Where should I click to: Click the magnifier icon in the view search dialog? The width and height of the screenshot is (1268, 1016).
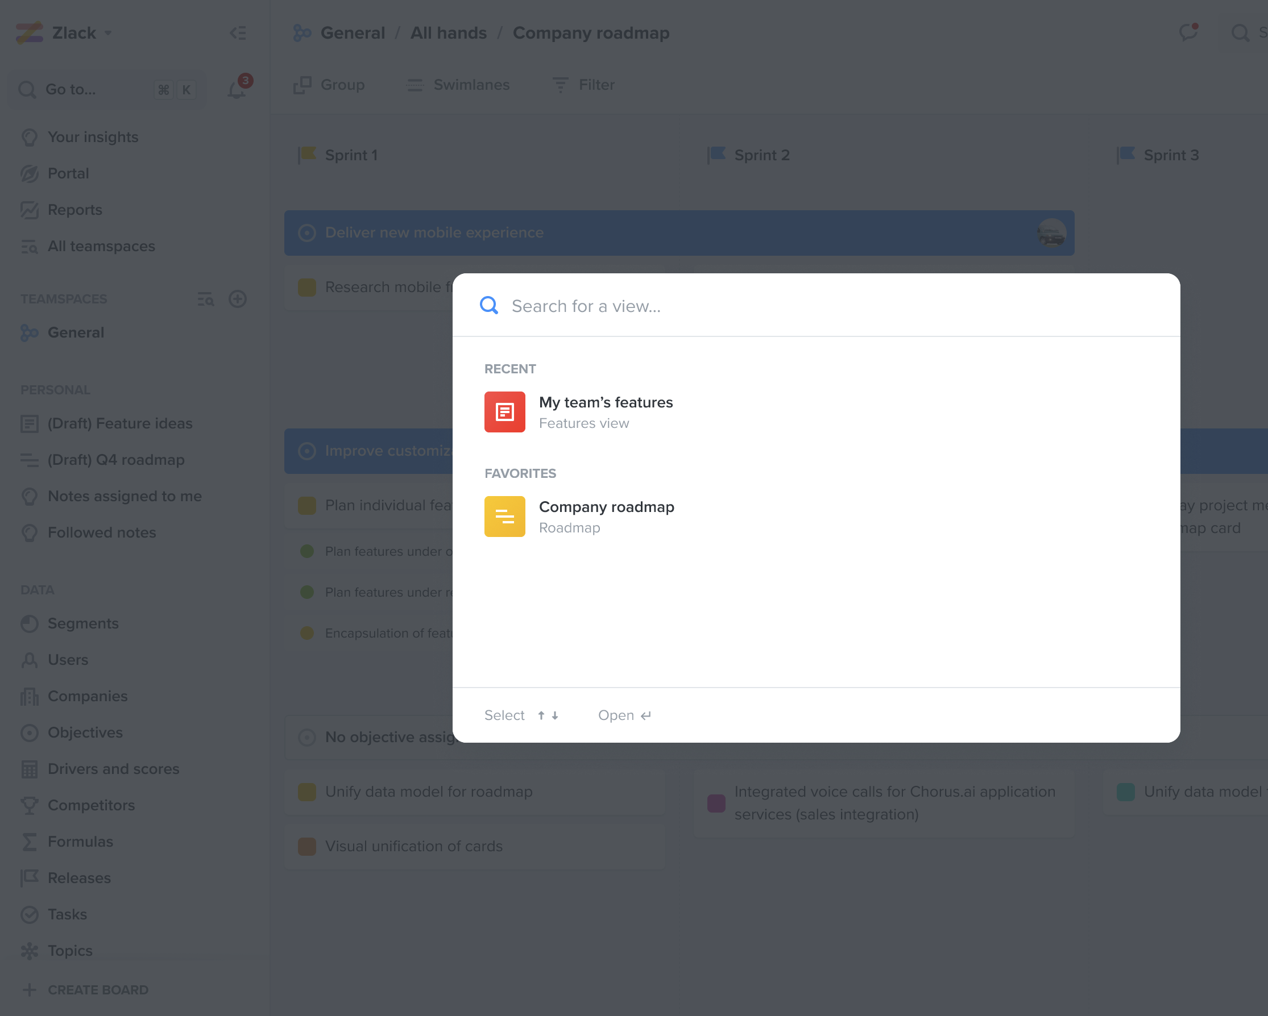[489, 306]
